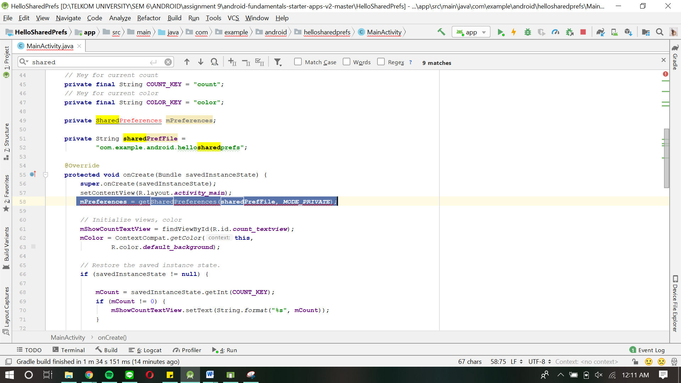The image size is (681, 383).
Task: Click the Search Everywhere magnifier icon
Action: (659, 32)
